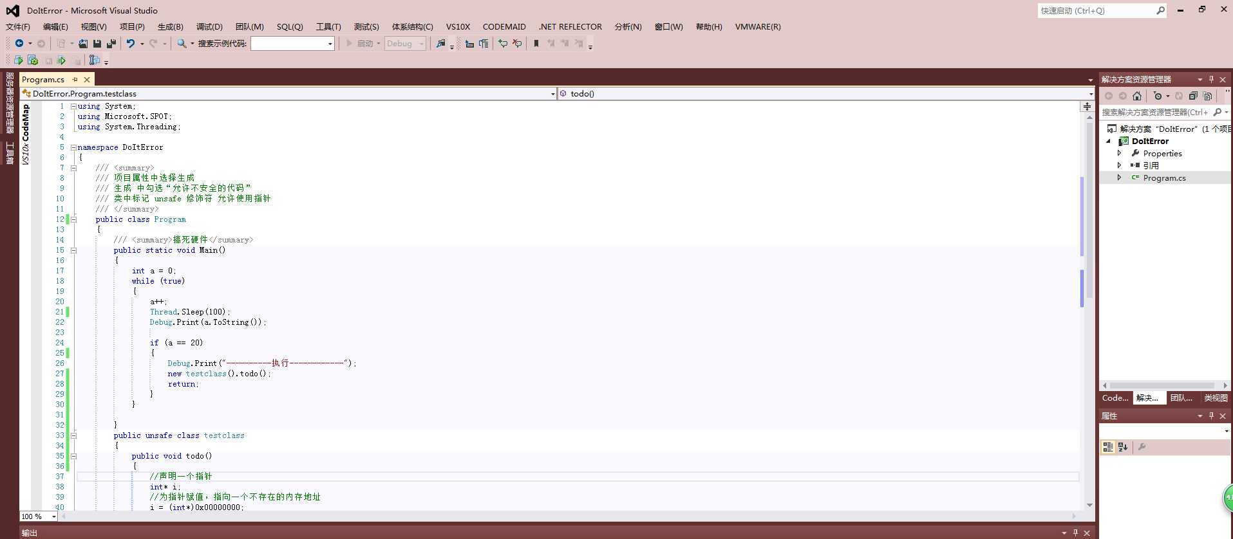
Task: Collapse the public class Program outline
Action: (x=73, y=219)
